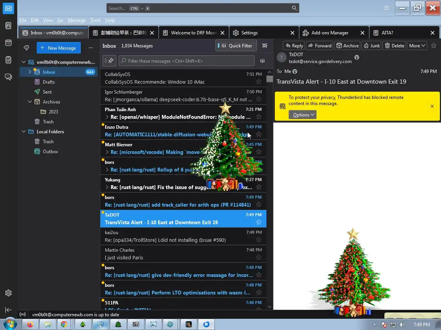The width and height of the screenshot is (441, 330).
Task: Star the CollabSysOS message
Action: [259, 82]
